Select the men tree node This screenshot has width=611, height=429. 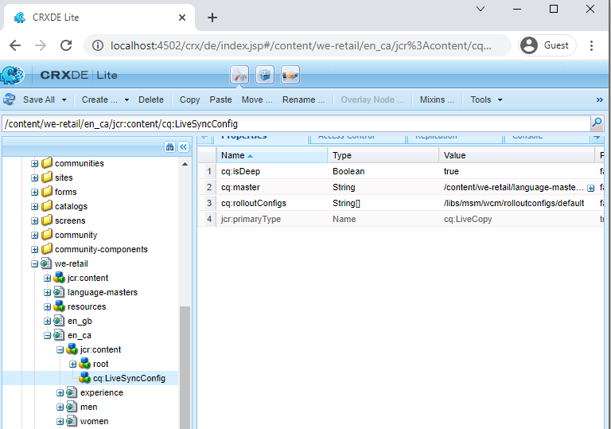[88, 407]
